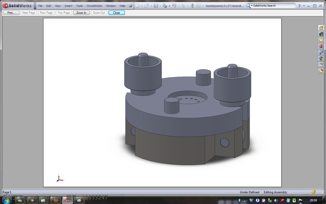Click the Open document icon
The image size is (326, 204).
[x=146, y=6]
